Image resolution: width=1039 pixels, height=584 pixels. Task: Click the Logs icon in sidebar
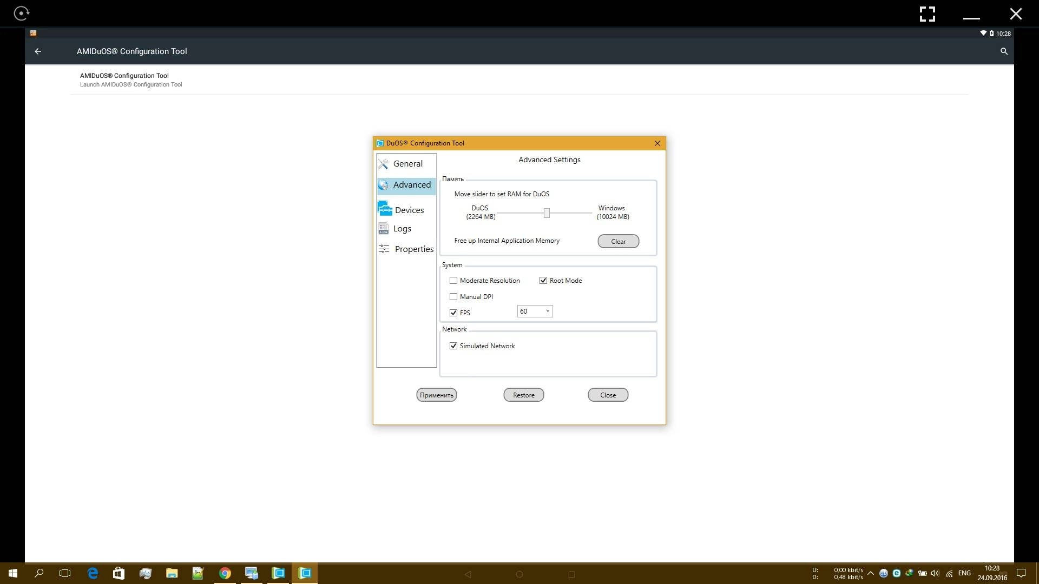[383, 229]
